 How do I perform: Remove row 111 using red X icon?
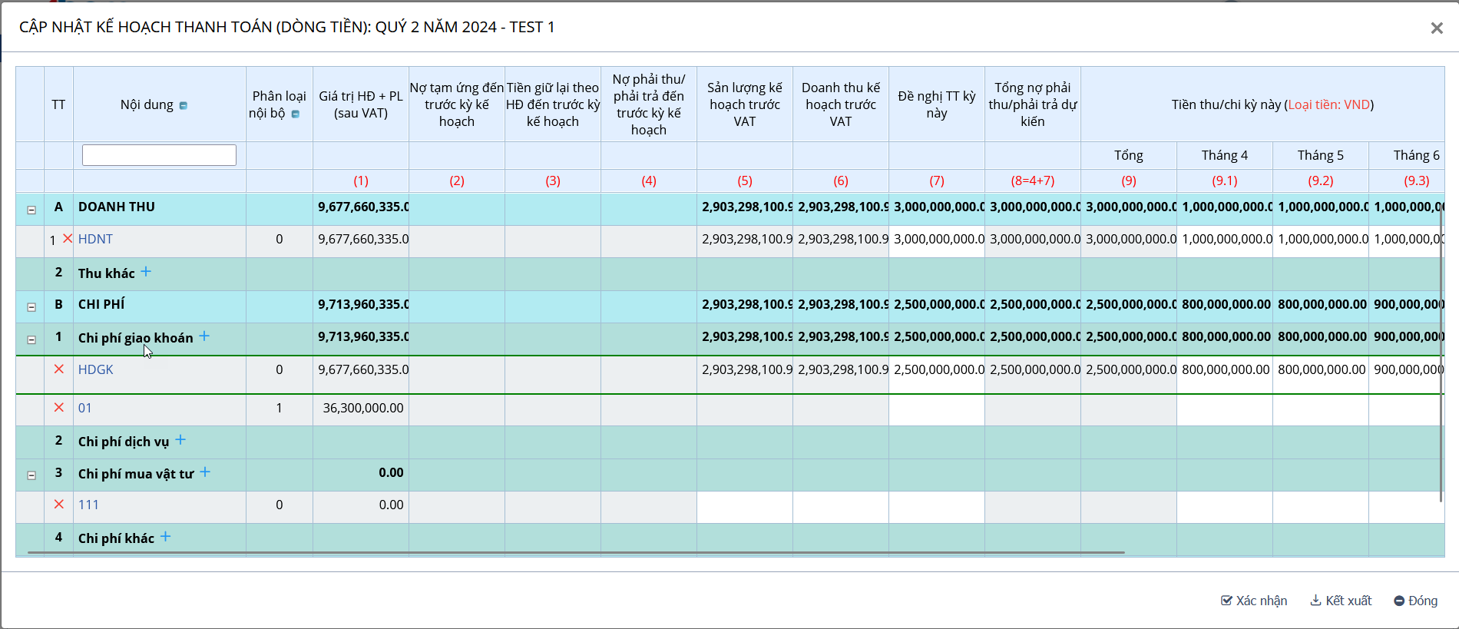coord(59,505)
